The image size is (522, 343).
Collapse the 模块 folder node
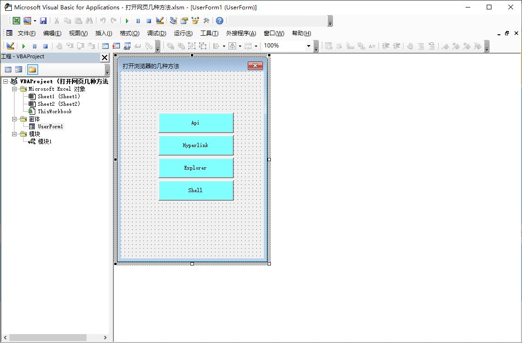click(x=14, y=134)
